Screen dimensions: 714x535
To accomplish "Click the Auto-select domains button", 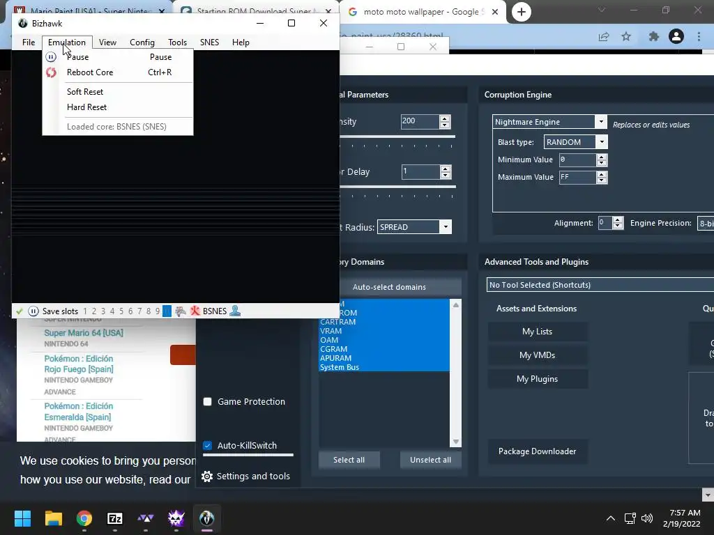I will (x=389, y=287).
